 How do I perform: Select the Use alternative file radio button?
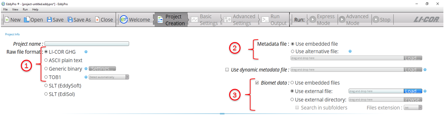coord(292,51)
